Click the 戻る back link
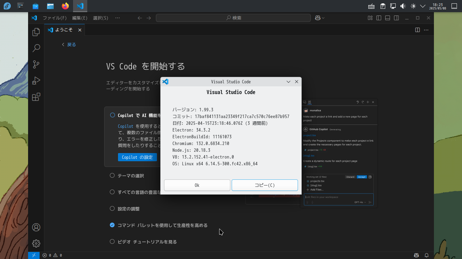This screenshot has width=462, height=259. pyautogui.click(x=69, y=45)
